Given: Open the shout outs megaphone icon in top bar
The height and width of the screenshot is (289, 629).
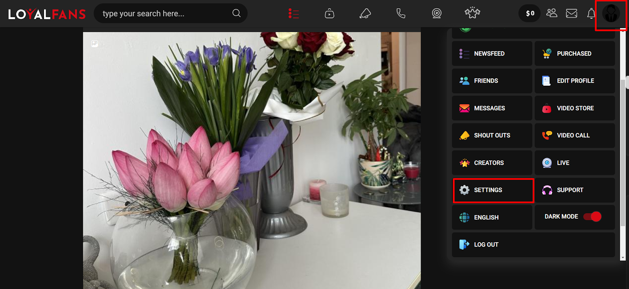Looking at the screenshot, I should click(365, 13).
